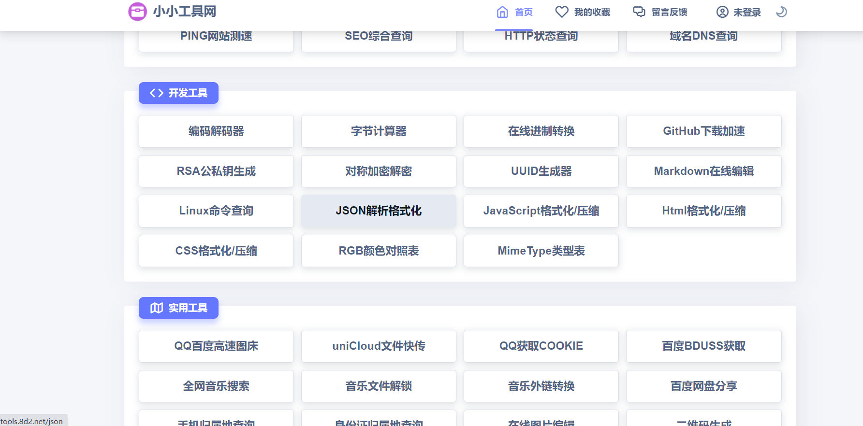Open RSA公私钥生成
This screenshot has height=426, width=863.
[216, 171]
